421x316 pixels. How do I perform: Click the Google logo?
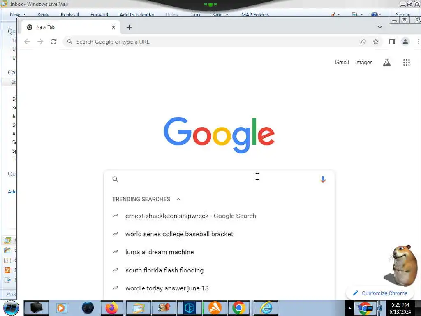(219, 135)
